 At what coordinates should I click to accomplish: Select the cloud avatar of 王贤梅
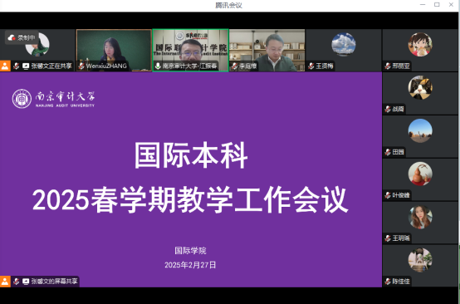click(x=344, y=45)
